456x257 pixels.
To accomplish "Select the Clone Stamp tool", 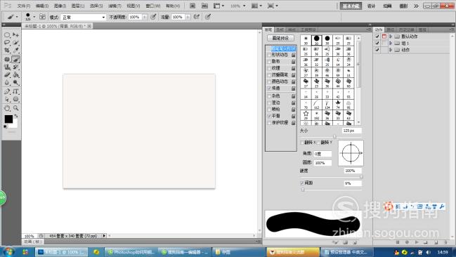I will coord(7,67).
